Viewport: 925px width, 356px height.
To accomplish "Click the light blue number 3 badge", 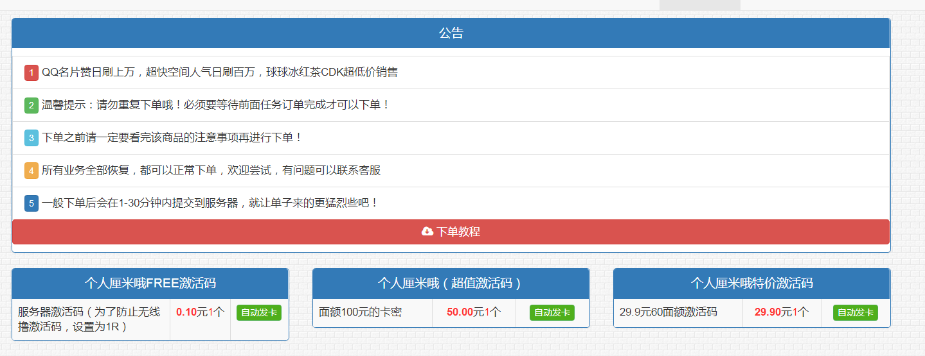I will click(x=31, y=138).
